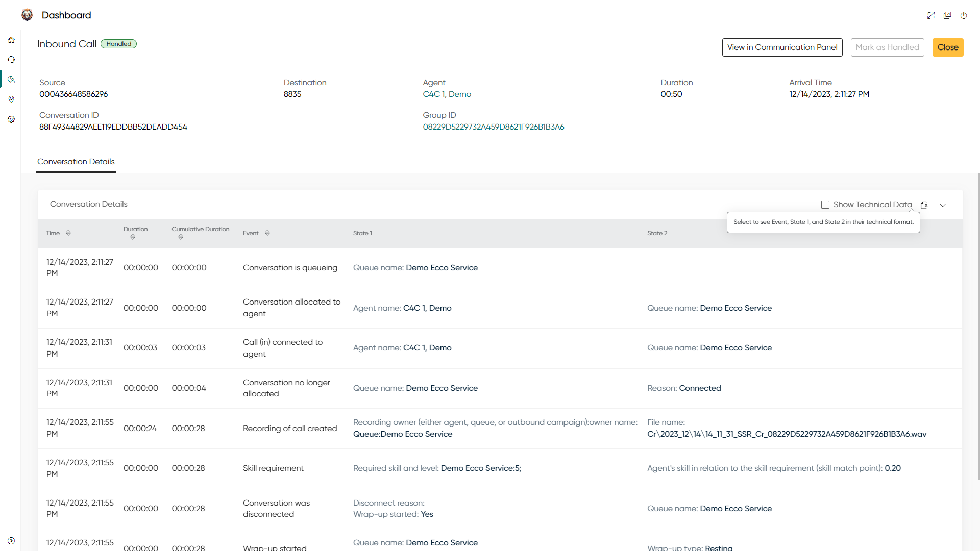This screenshot has width=980, height=551.
Task: Open the location pin sidebar icon
Action: pyautogui.click(x=11, y=99)
